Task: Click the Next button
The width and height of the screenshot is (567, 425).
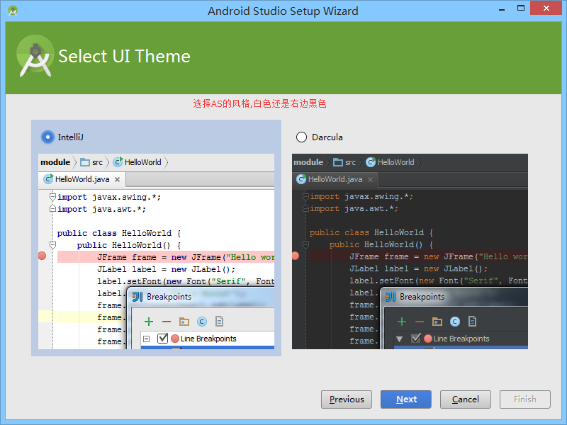Action: pos(405,399)
